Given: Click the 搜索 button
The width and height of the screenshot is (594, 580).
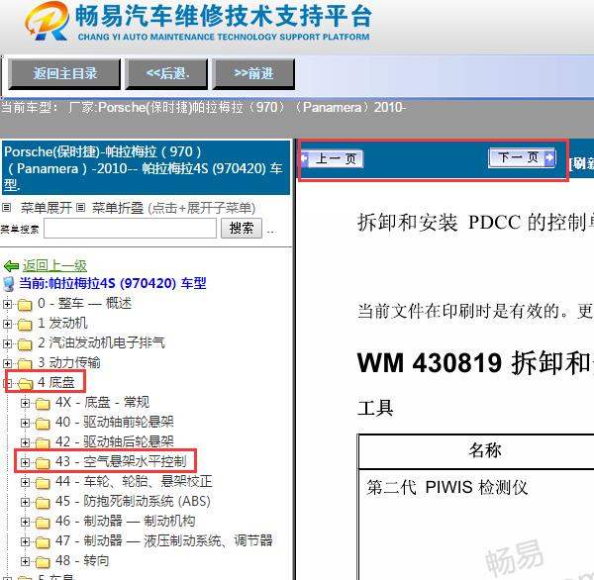Looking at the screenshot, I should click(x=242, y=228).
